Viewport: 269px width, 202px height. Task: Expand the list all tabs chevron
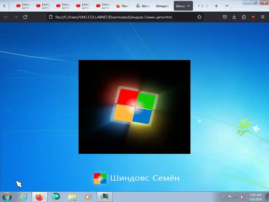(227, 6)
